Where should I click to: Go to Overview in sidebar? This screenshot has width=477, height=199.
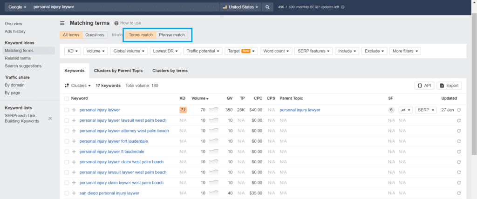[14, 24]
